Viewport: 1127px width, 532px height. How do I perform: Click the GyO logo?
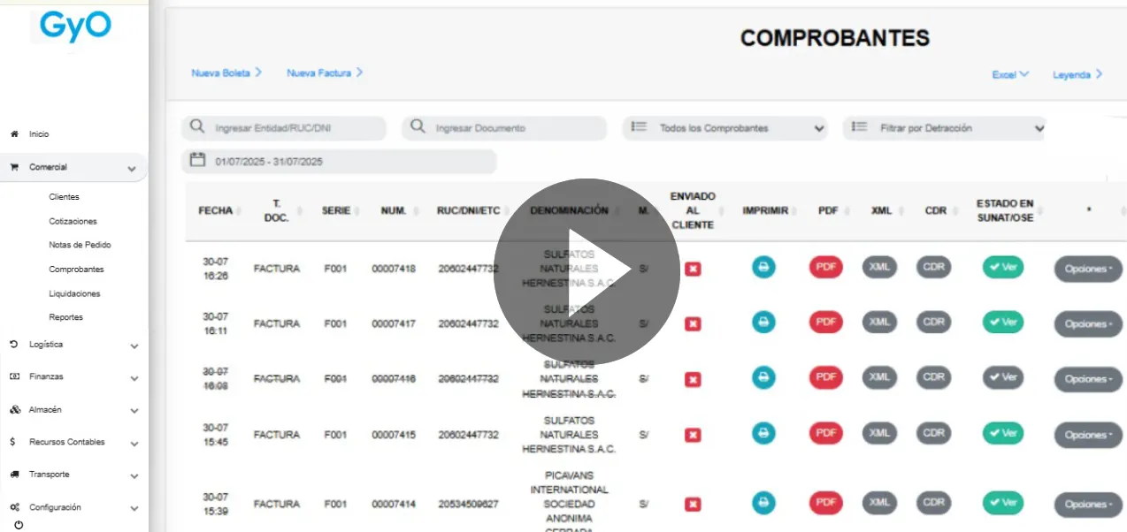pyautogui.click(x=75, y=27)
